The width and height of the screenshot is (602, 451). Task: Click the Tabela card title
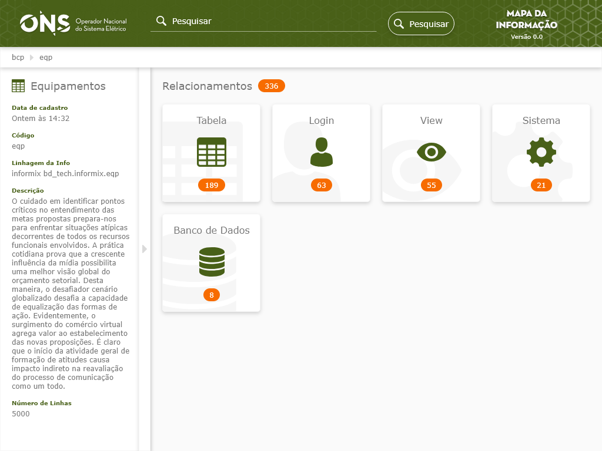pyautogui.click(x=212, y=120)
